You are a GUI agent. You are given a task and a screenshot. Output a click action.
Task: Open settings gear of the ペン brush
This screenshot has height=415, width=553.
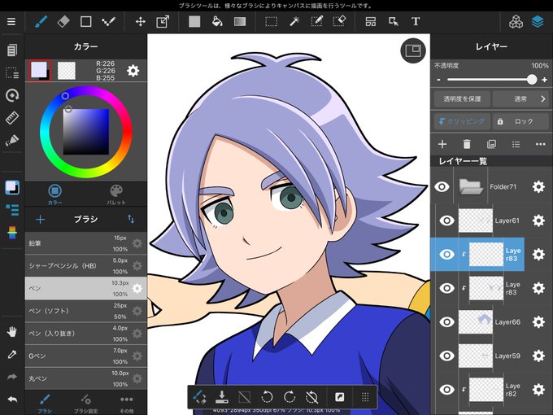(x=137, y=288)
